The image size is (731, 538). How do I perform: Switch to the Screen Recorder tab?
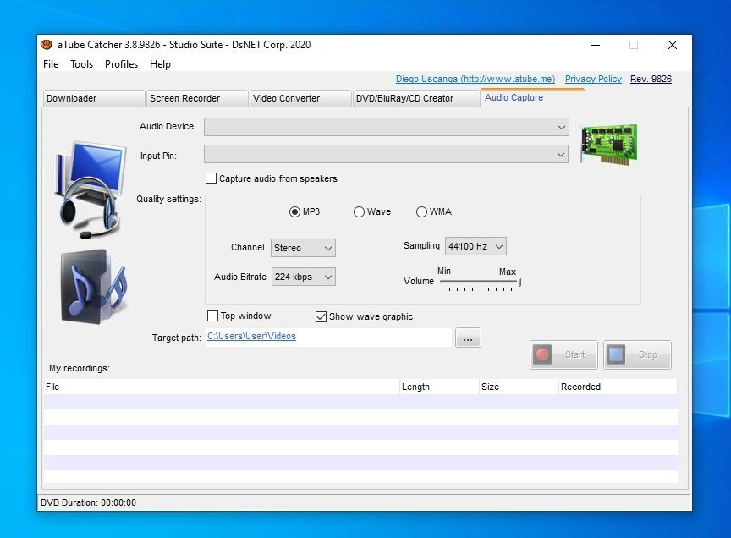pos(197,98)
